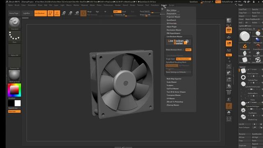Click the Zoom3D icon on right shelf

click(229, 79)
